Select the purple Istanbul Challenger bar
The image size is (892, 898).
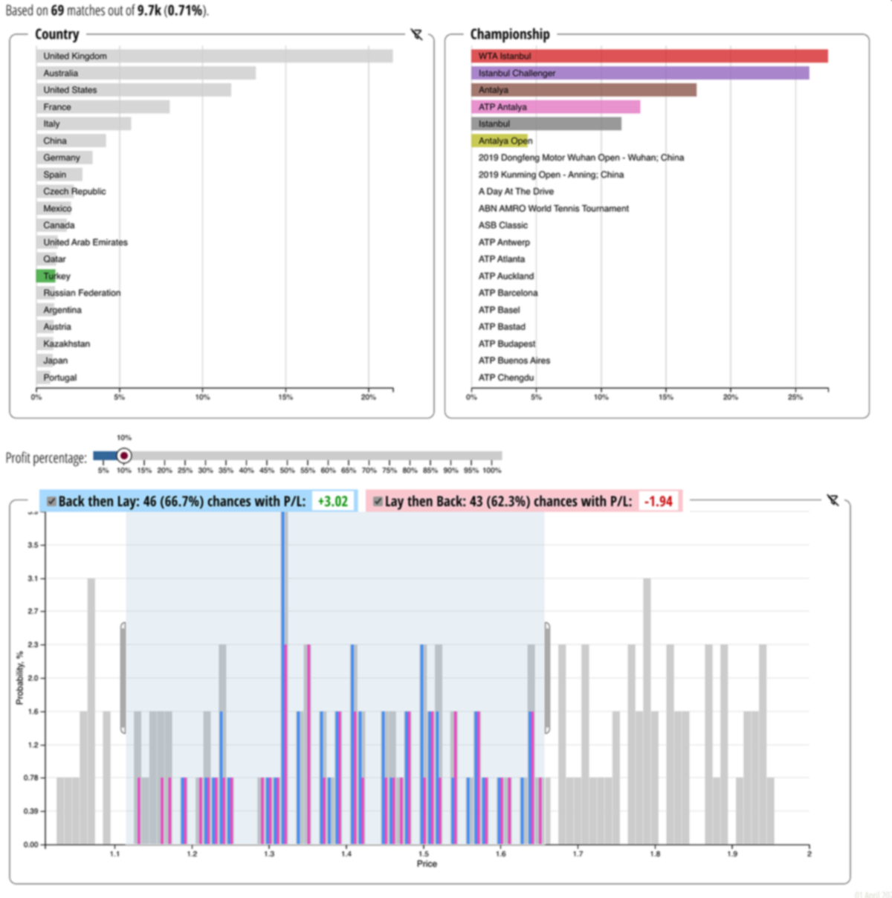(640, 73)
